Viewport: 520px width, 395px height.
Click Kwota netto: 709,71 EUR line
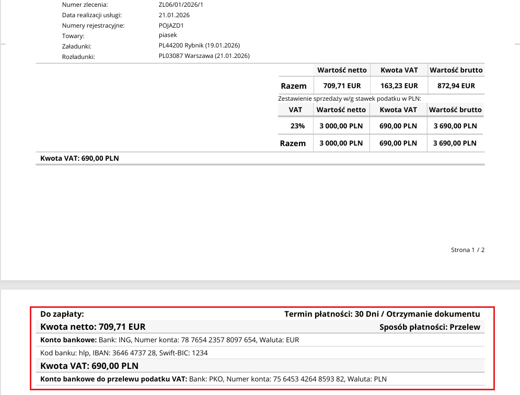(93, 327)
